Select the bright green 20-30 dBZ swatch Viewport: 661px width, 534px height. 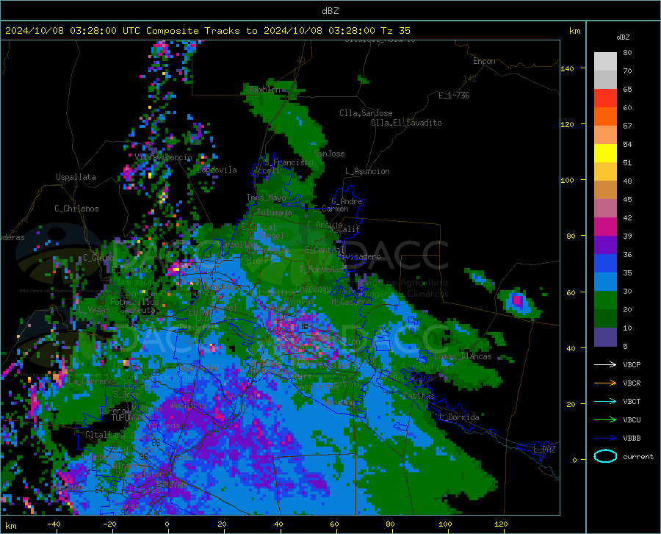coord(605,300)
